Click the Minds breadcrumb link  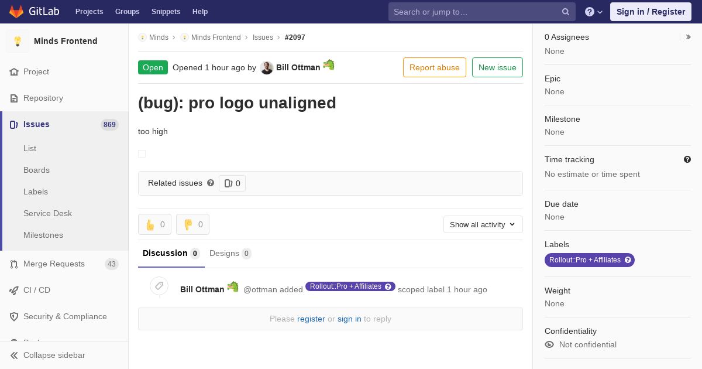tap(159, 37)
